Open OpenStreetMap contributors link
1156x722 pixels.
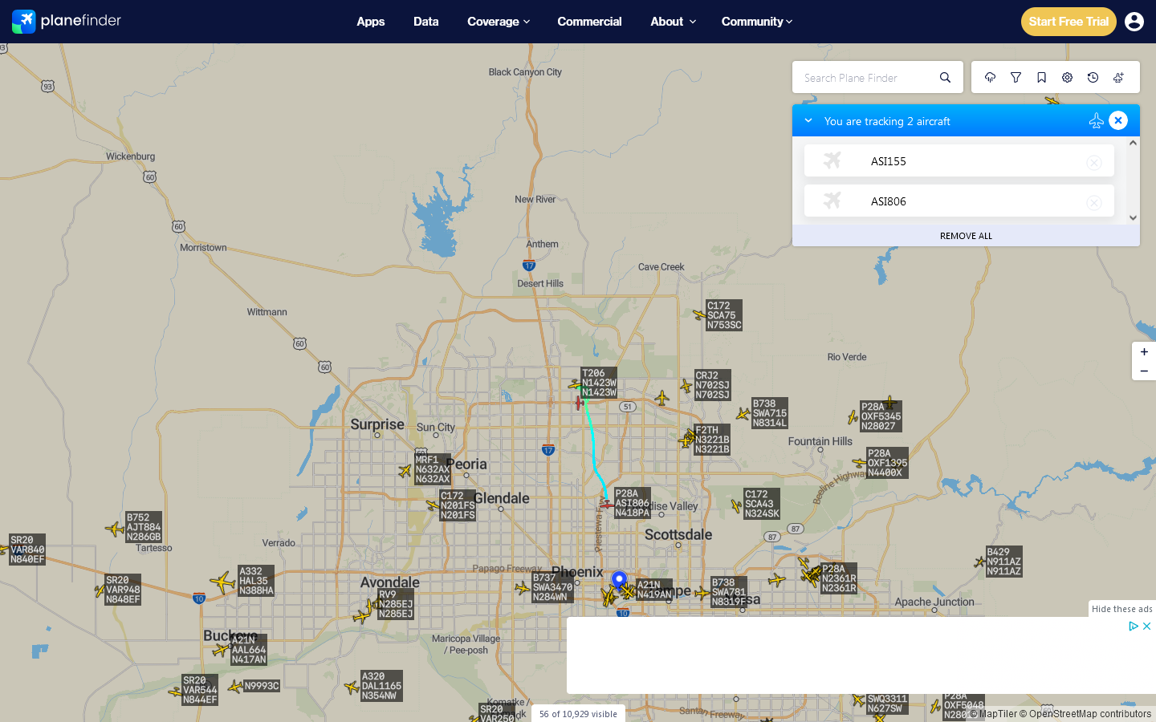(x=1085, y=714)
